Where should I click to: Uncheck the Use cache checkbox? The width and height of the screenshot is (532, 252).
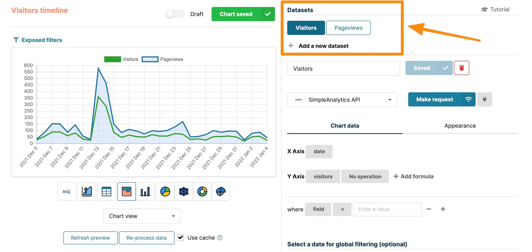click(181, 237)
